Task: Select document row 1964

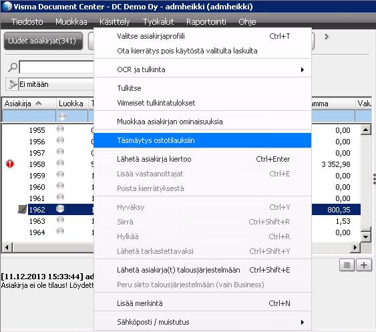Action: click(37, 232)
